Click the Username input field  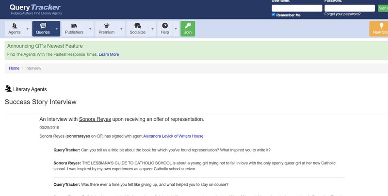[x=297, y=8]
